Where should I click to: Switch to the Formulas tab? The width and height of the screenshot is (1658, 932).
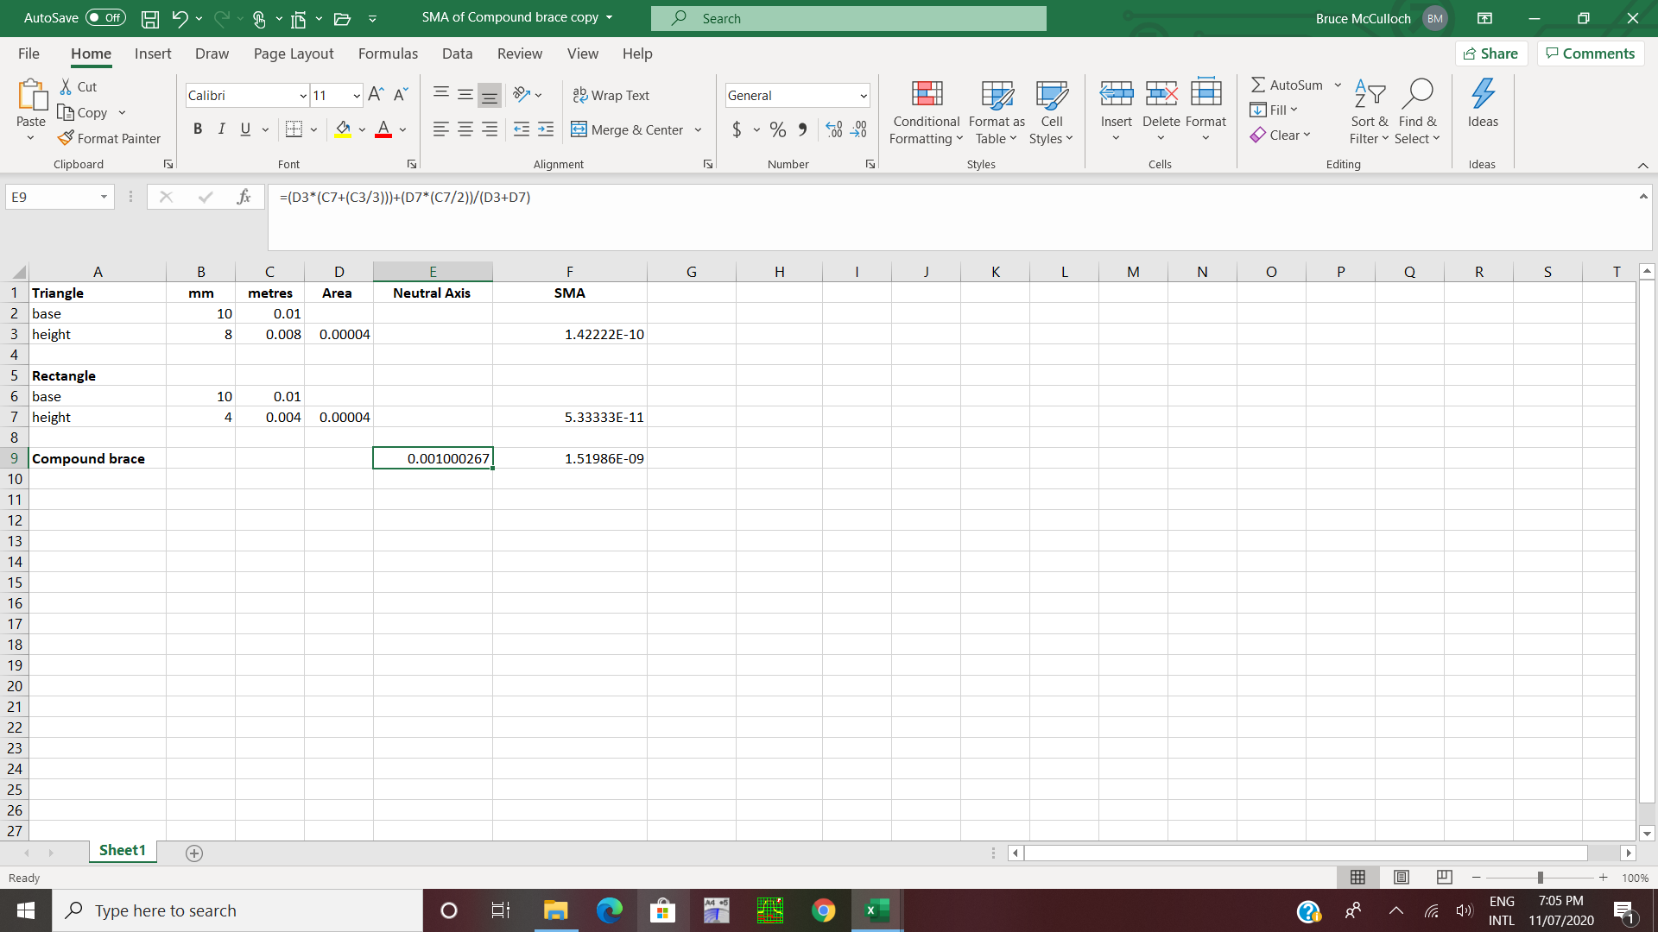click(x=388, y=54)
